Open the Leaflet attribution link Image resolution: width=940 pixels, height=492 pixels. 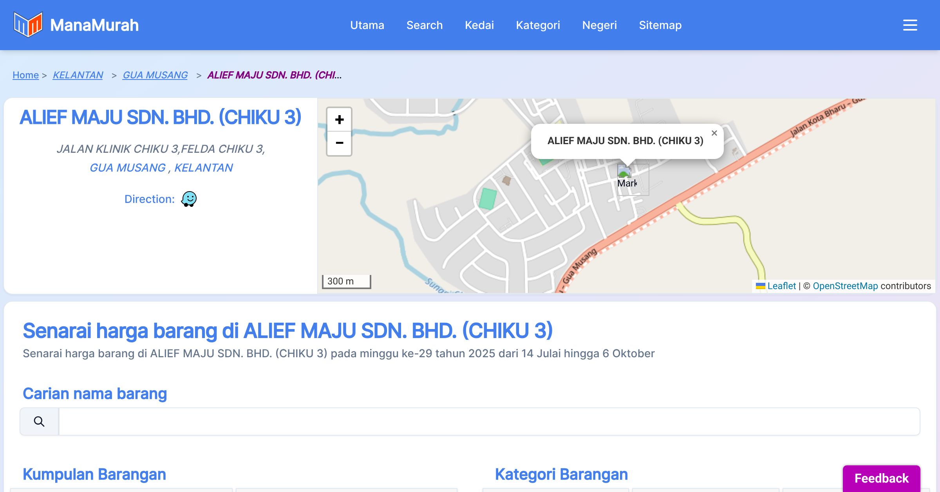pyautogui.click(x=781, y=286)
